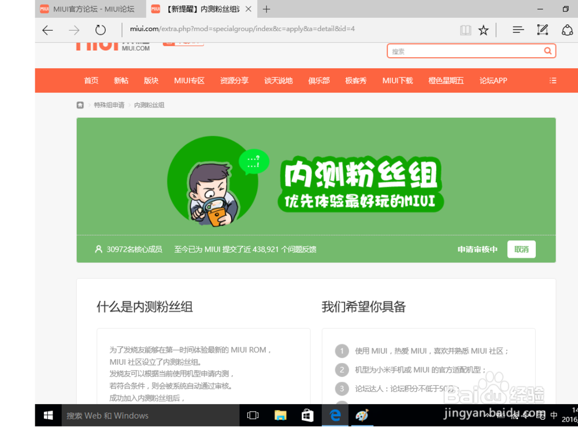Refresh the page with the reload icon

coord(100,30)
